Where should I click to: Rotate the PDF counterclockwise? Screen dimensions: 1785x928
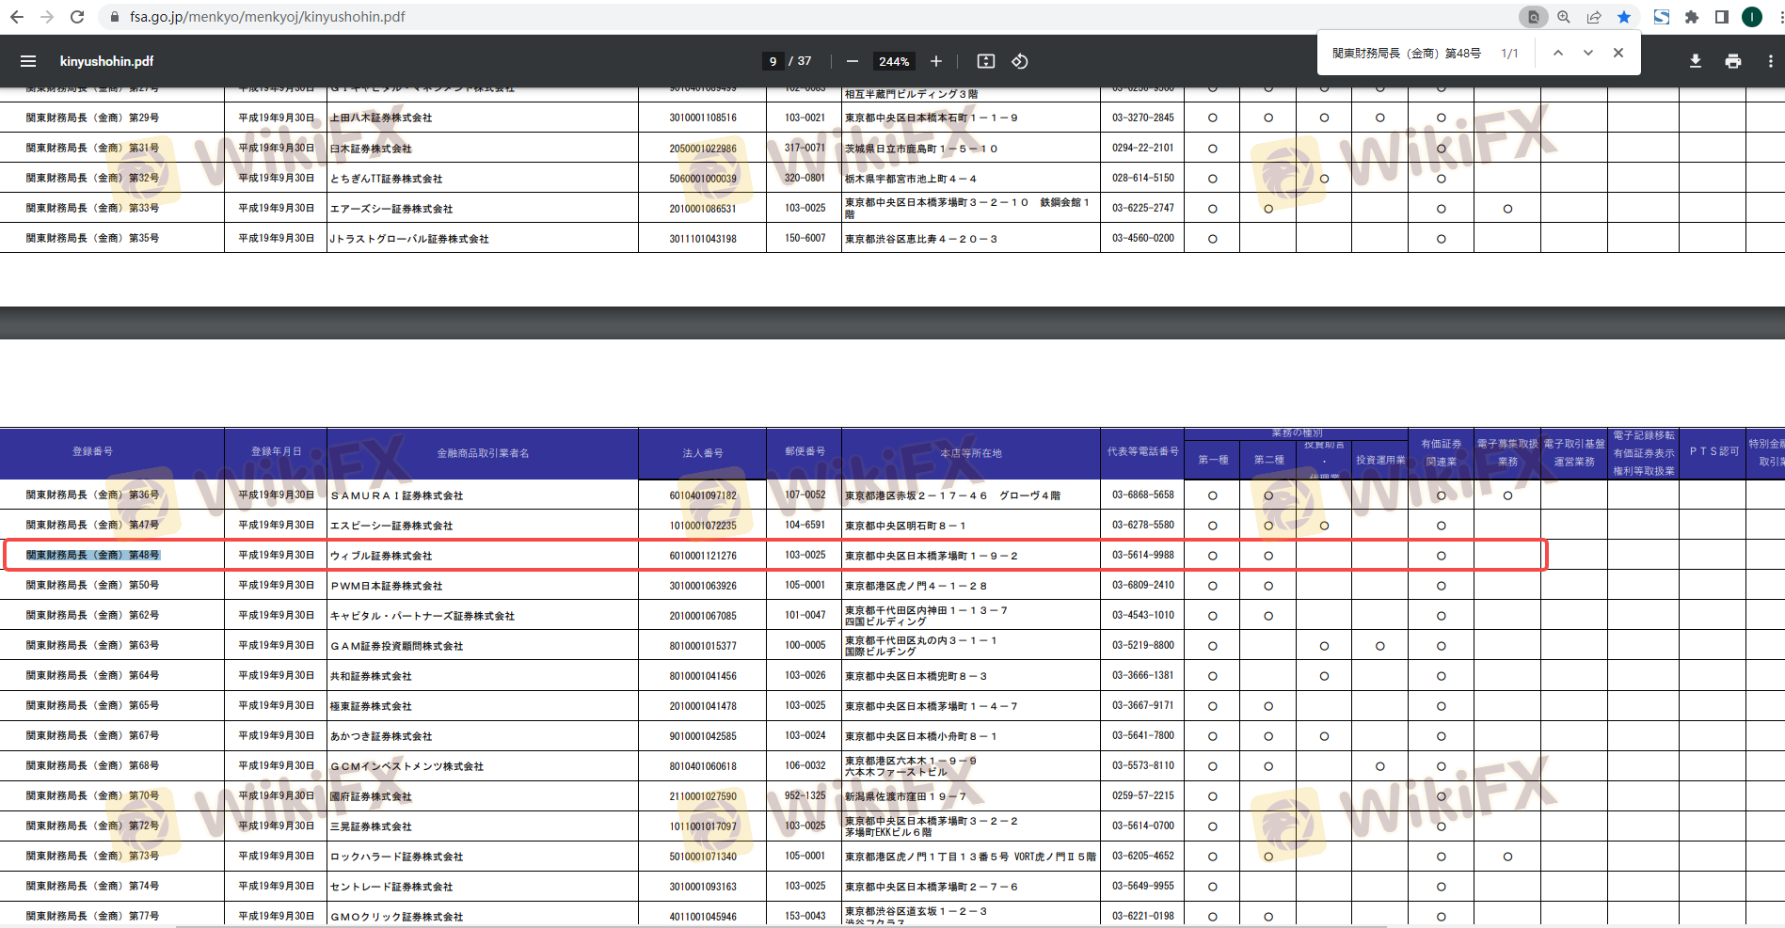pos(1020,61)
